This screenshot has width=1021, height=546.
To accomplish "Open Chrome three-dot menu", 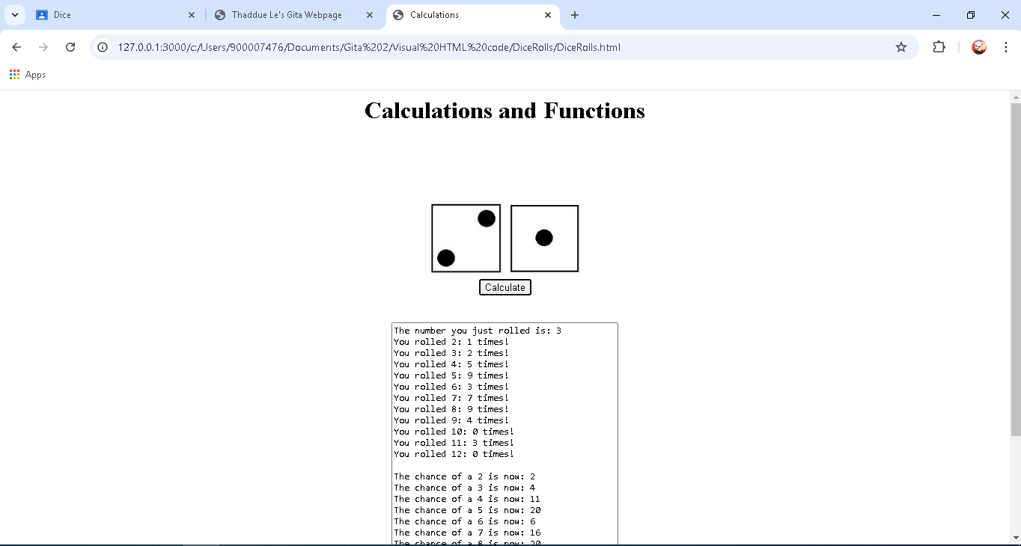I will (x=1006, y=47).
